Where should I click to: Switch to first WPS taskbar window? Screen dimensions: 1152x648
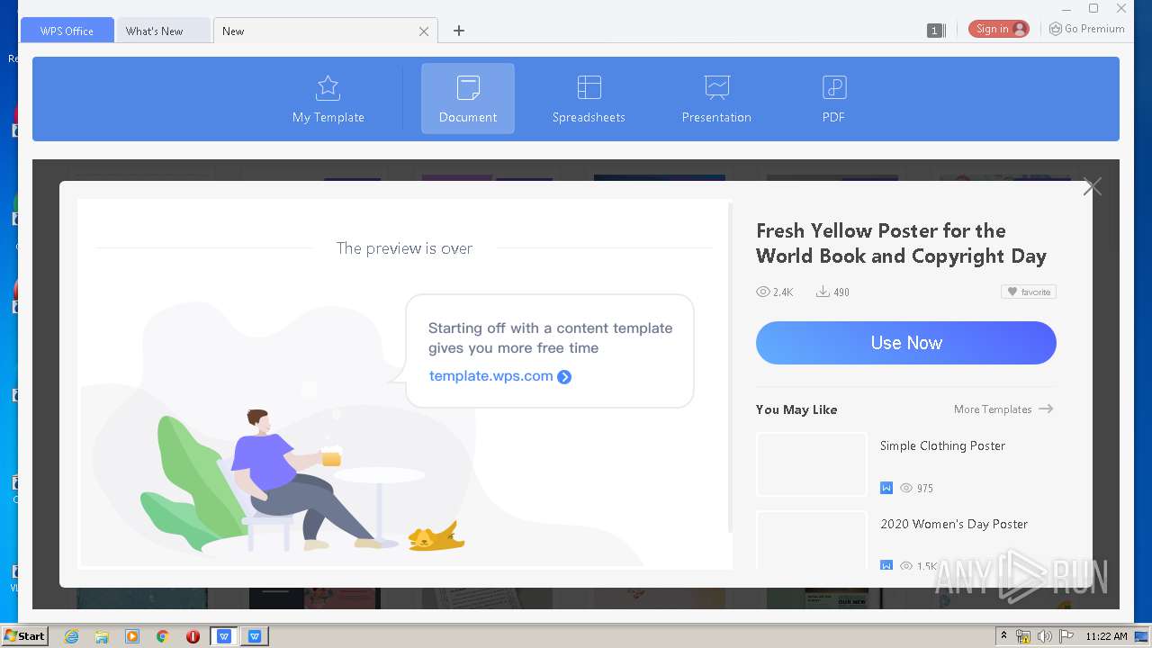point(224,636)
